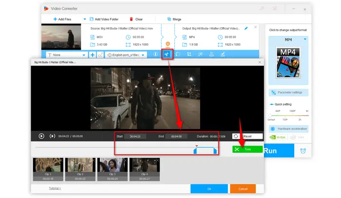Click Add Files button

[x=62, y=19]
